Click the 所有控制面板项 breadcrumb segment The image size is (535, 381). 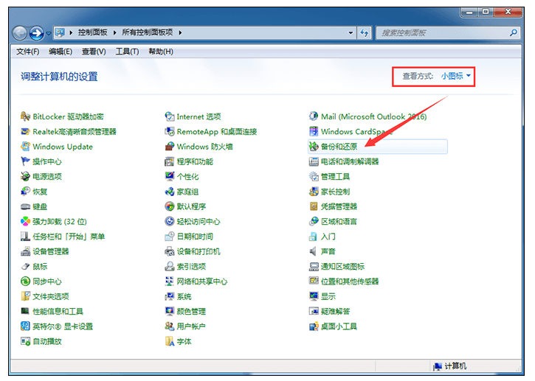pyautogui.click(x=148, y=32)
